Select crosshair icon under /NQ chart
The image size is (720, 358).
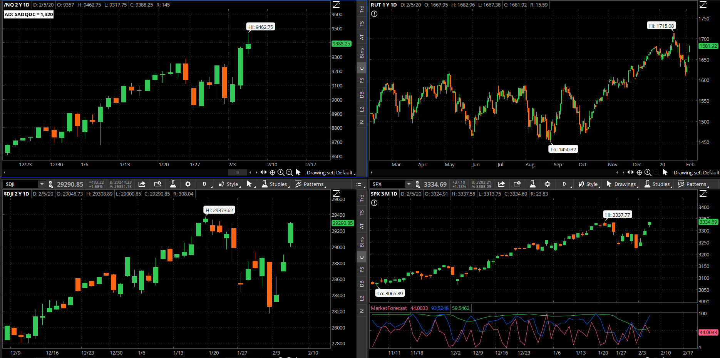[x=272, y=172]
